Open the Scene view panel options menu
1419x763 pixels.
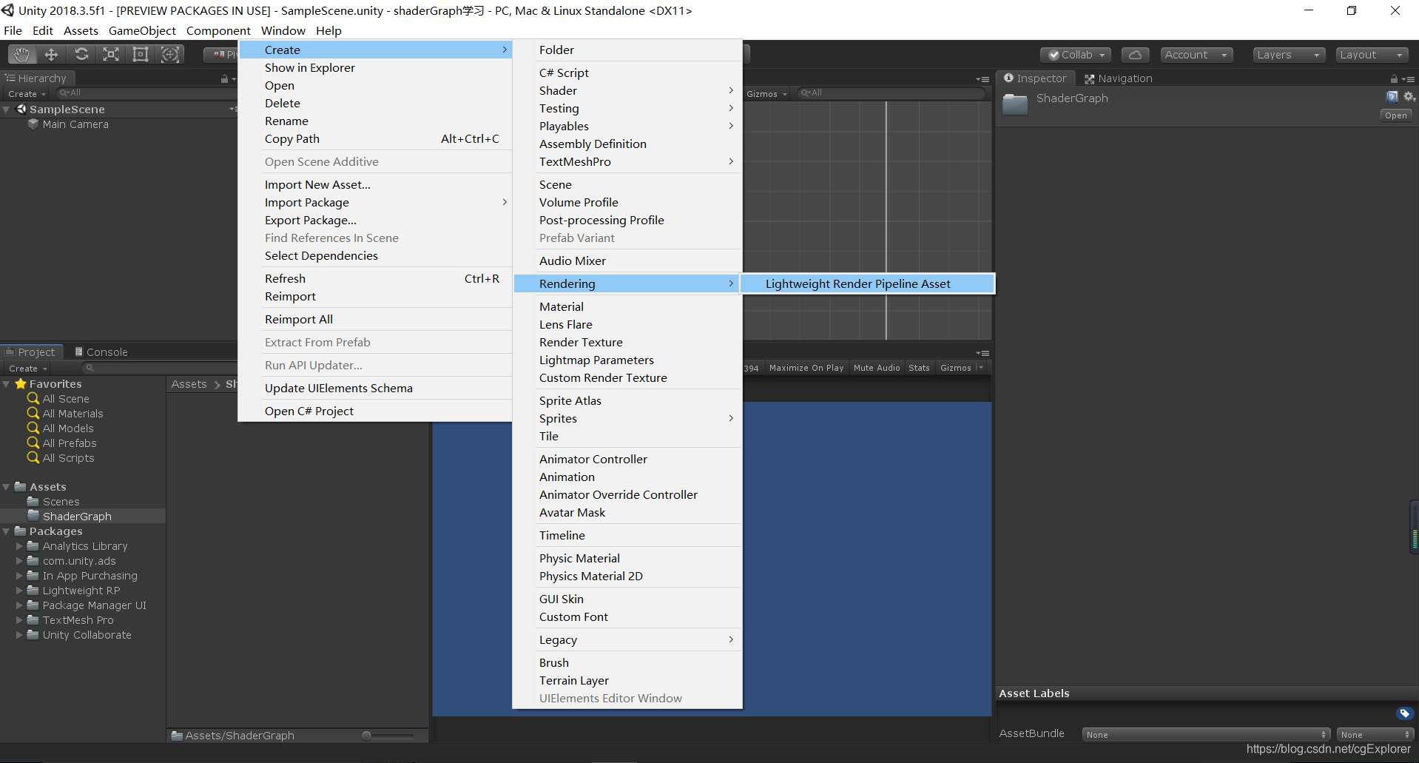tap(982, 79)
